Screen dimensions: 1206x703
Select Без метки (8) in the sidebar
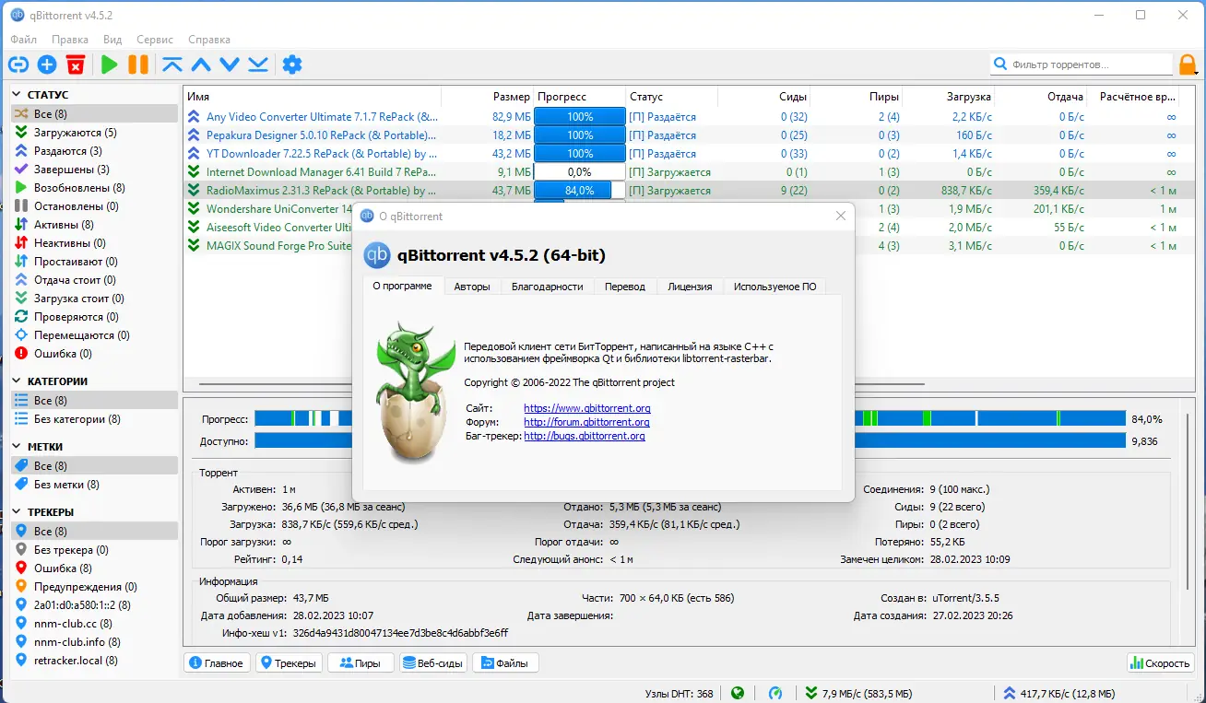pos(94,485)
